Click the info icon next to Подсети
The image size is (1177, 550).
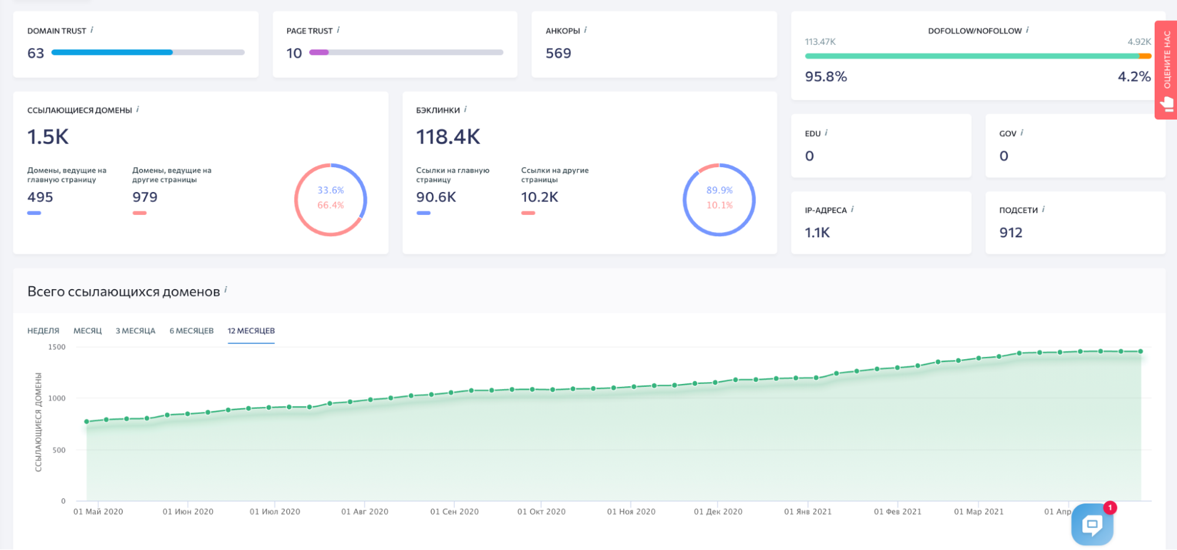1043,210
